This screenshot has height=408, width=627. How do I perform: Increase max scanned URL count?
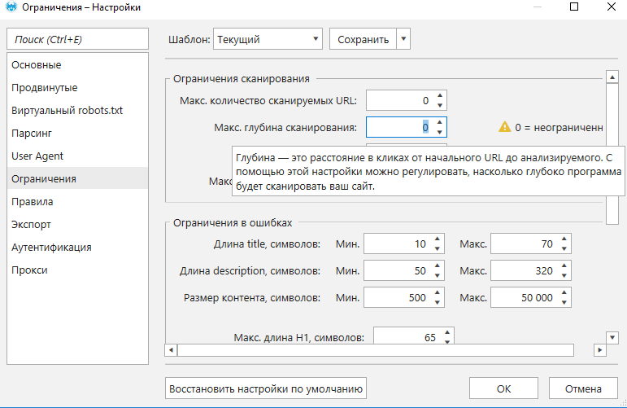click(x=440, y=96)
